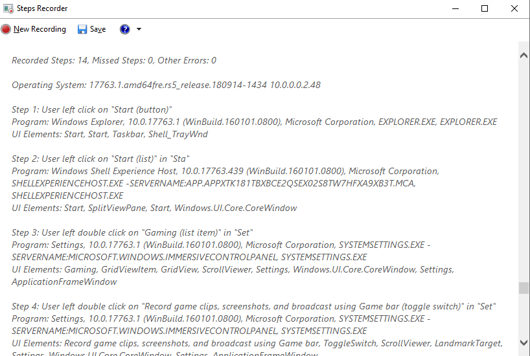Click the scrollbar track above the thumb
530x356 pixels.
coord(524,172)
